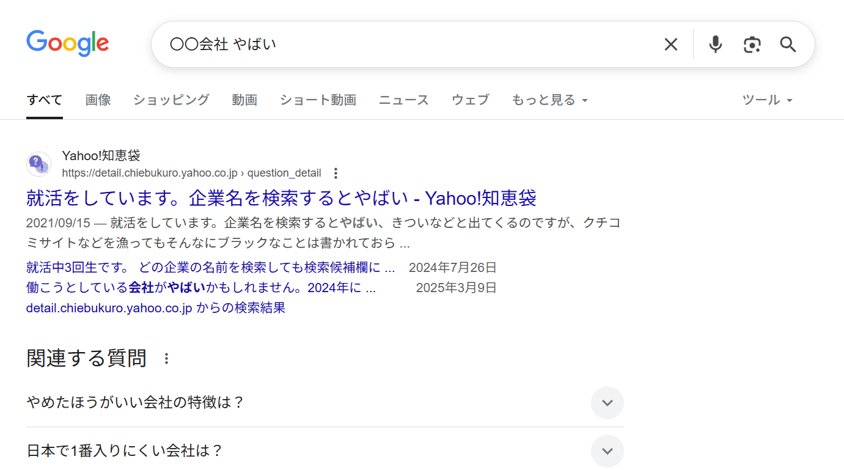Open the 動画 search results
The image size is (844, 470).
tap(244, 100)
